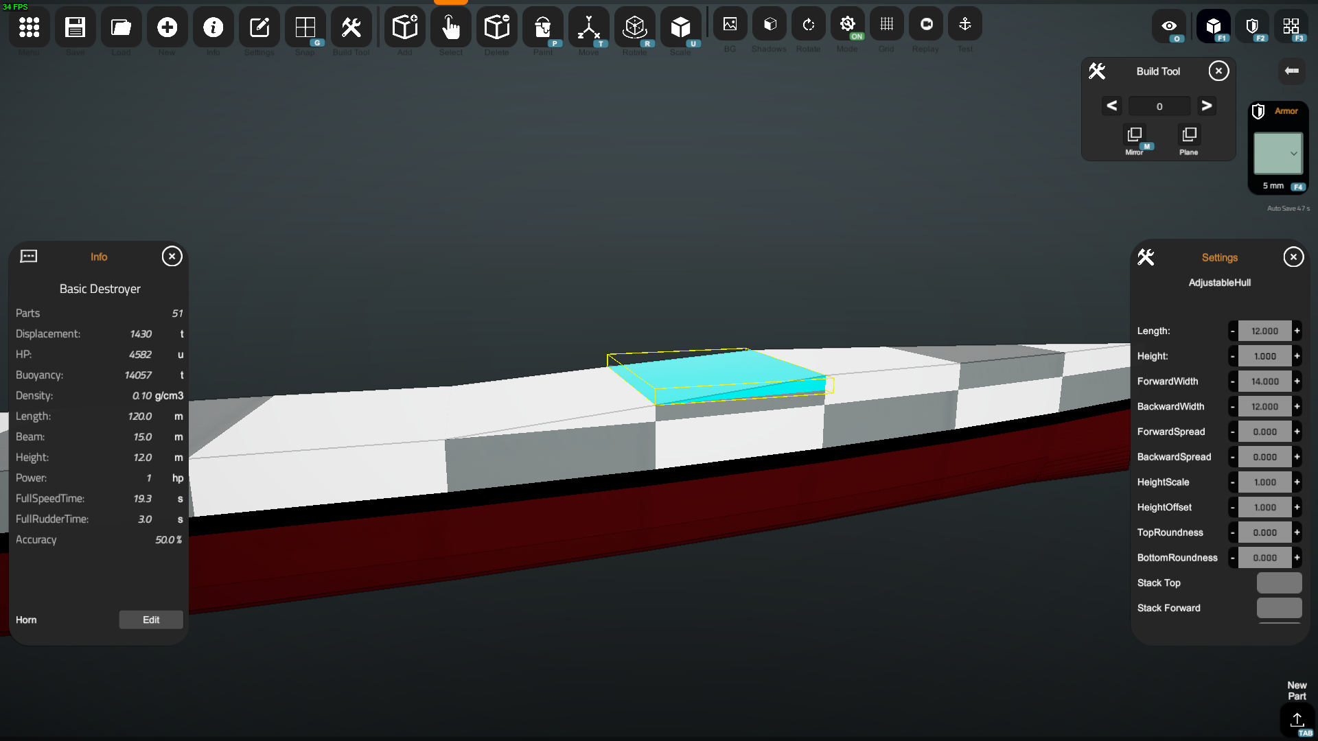Click the anchor Test icon
1318x741 pixels.
click(964, 25)
